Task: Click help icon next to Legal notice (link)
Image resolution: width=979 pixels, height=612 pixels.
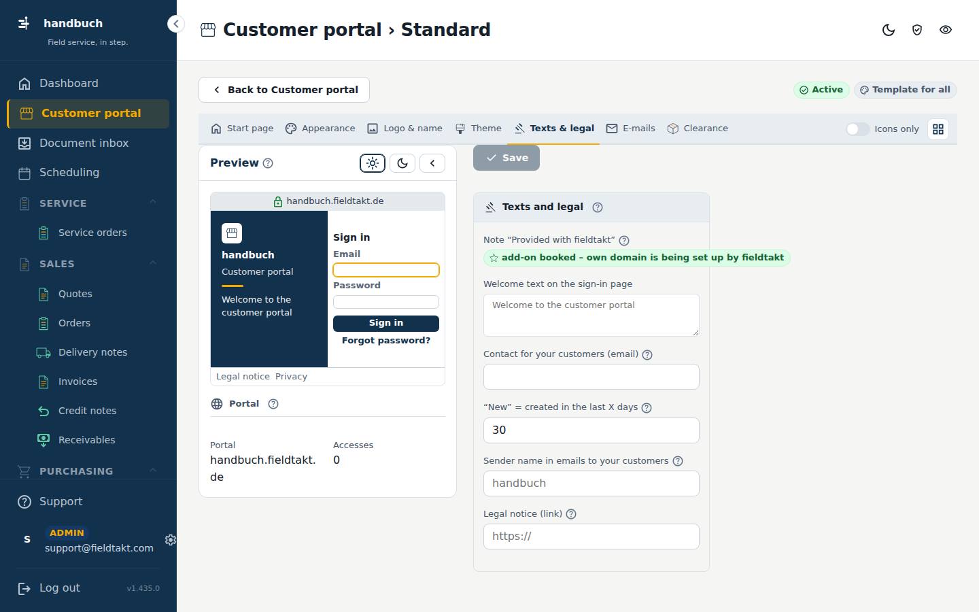Action: (571, 514)
